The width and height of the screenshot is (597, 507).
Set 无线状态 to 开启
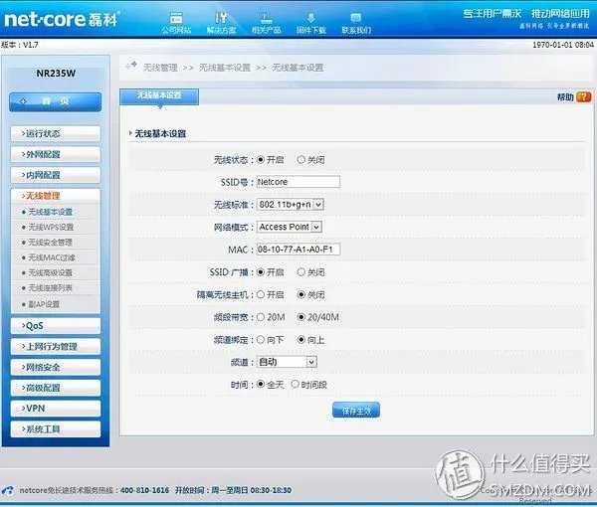pyautogui.click(x=261, y=160)
